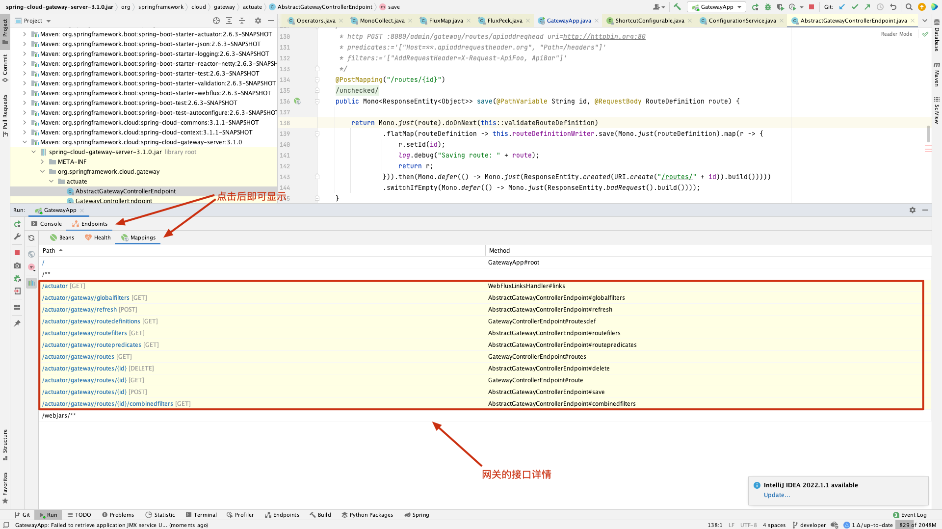Image resolution: width=942 pixels, height=529 pixels.
Task: Open the profiler run options dropdown arrow
Action: [x=802, y=7]
